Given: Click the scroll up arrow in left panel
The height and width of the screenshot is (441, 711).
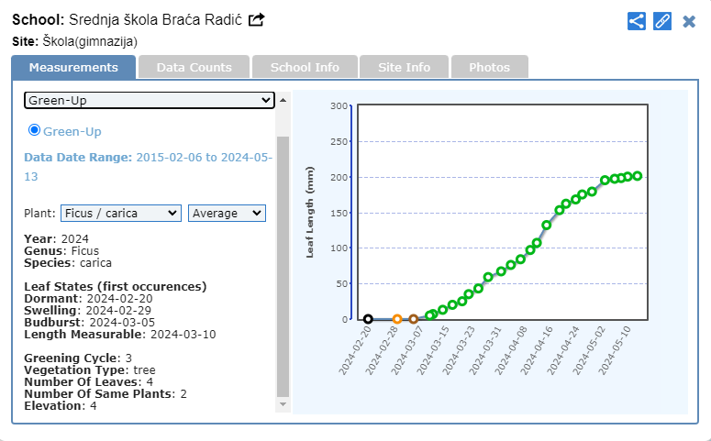Looking at the screenshot, I should click(x=283, y=99).
